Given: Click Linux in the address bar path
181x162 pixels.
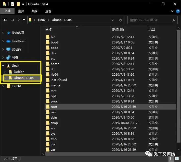Looking at the screenshot, I should click(x=42, y=20).
